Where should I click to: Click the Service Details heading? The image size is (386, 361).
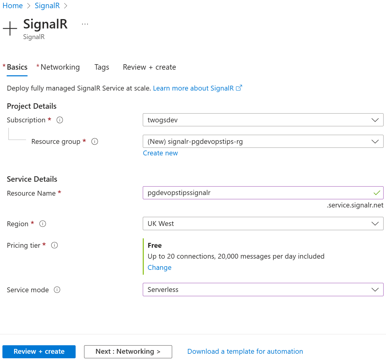(32, 179)
